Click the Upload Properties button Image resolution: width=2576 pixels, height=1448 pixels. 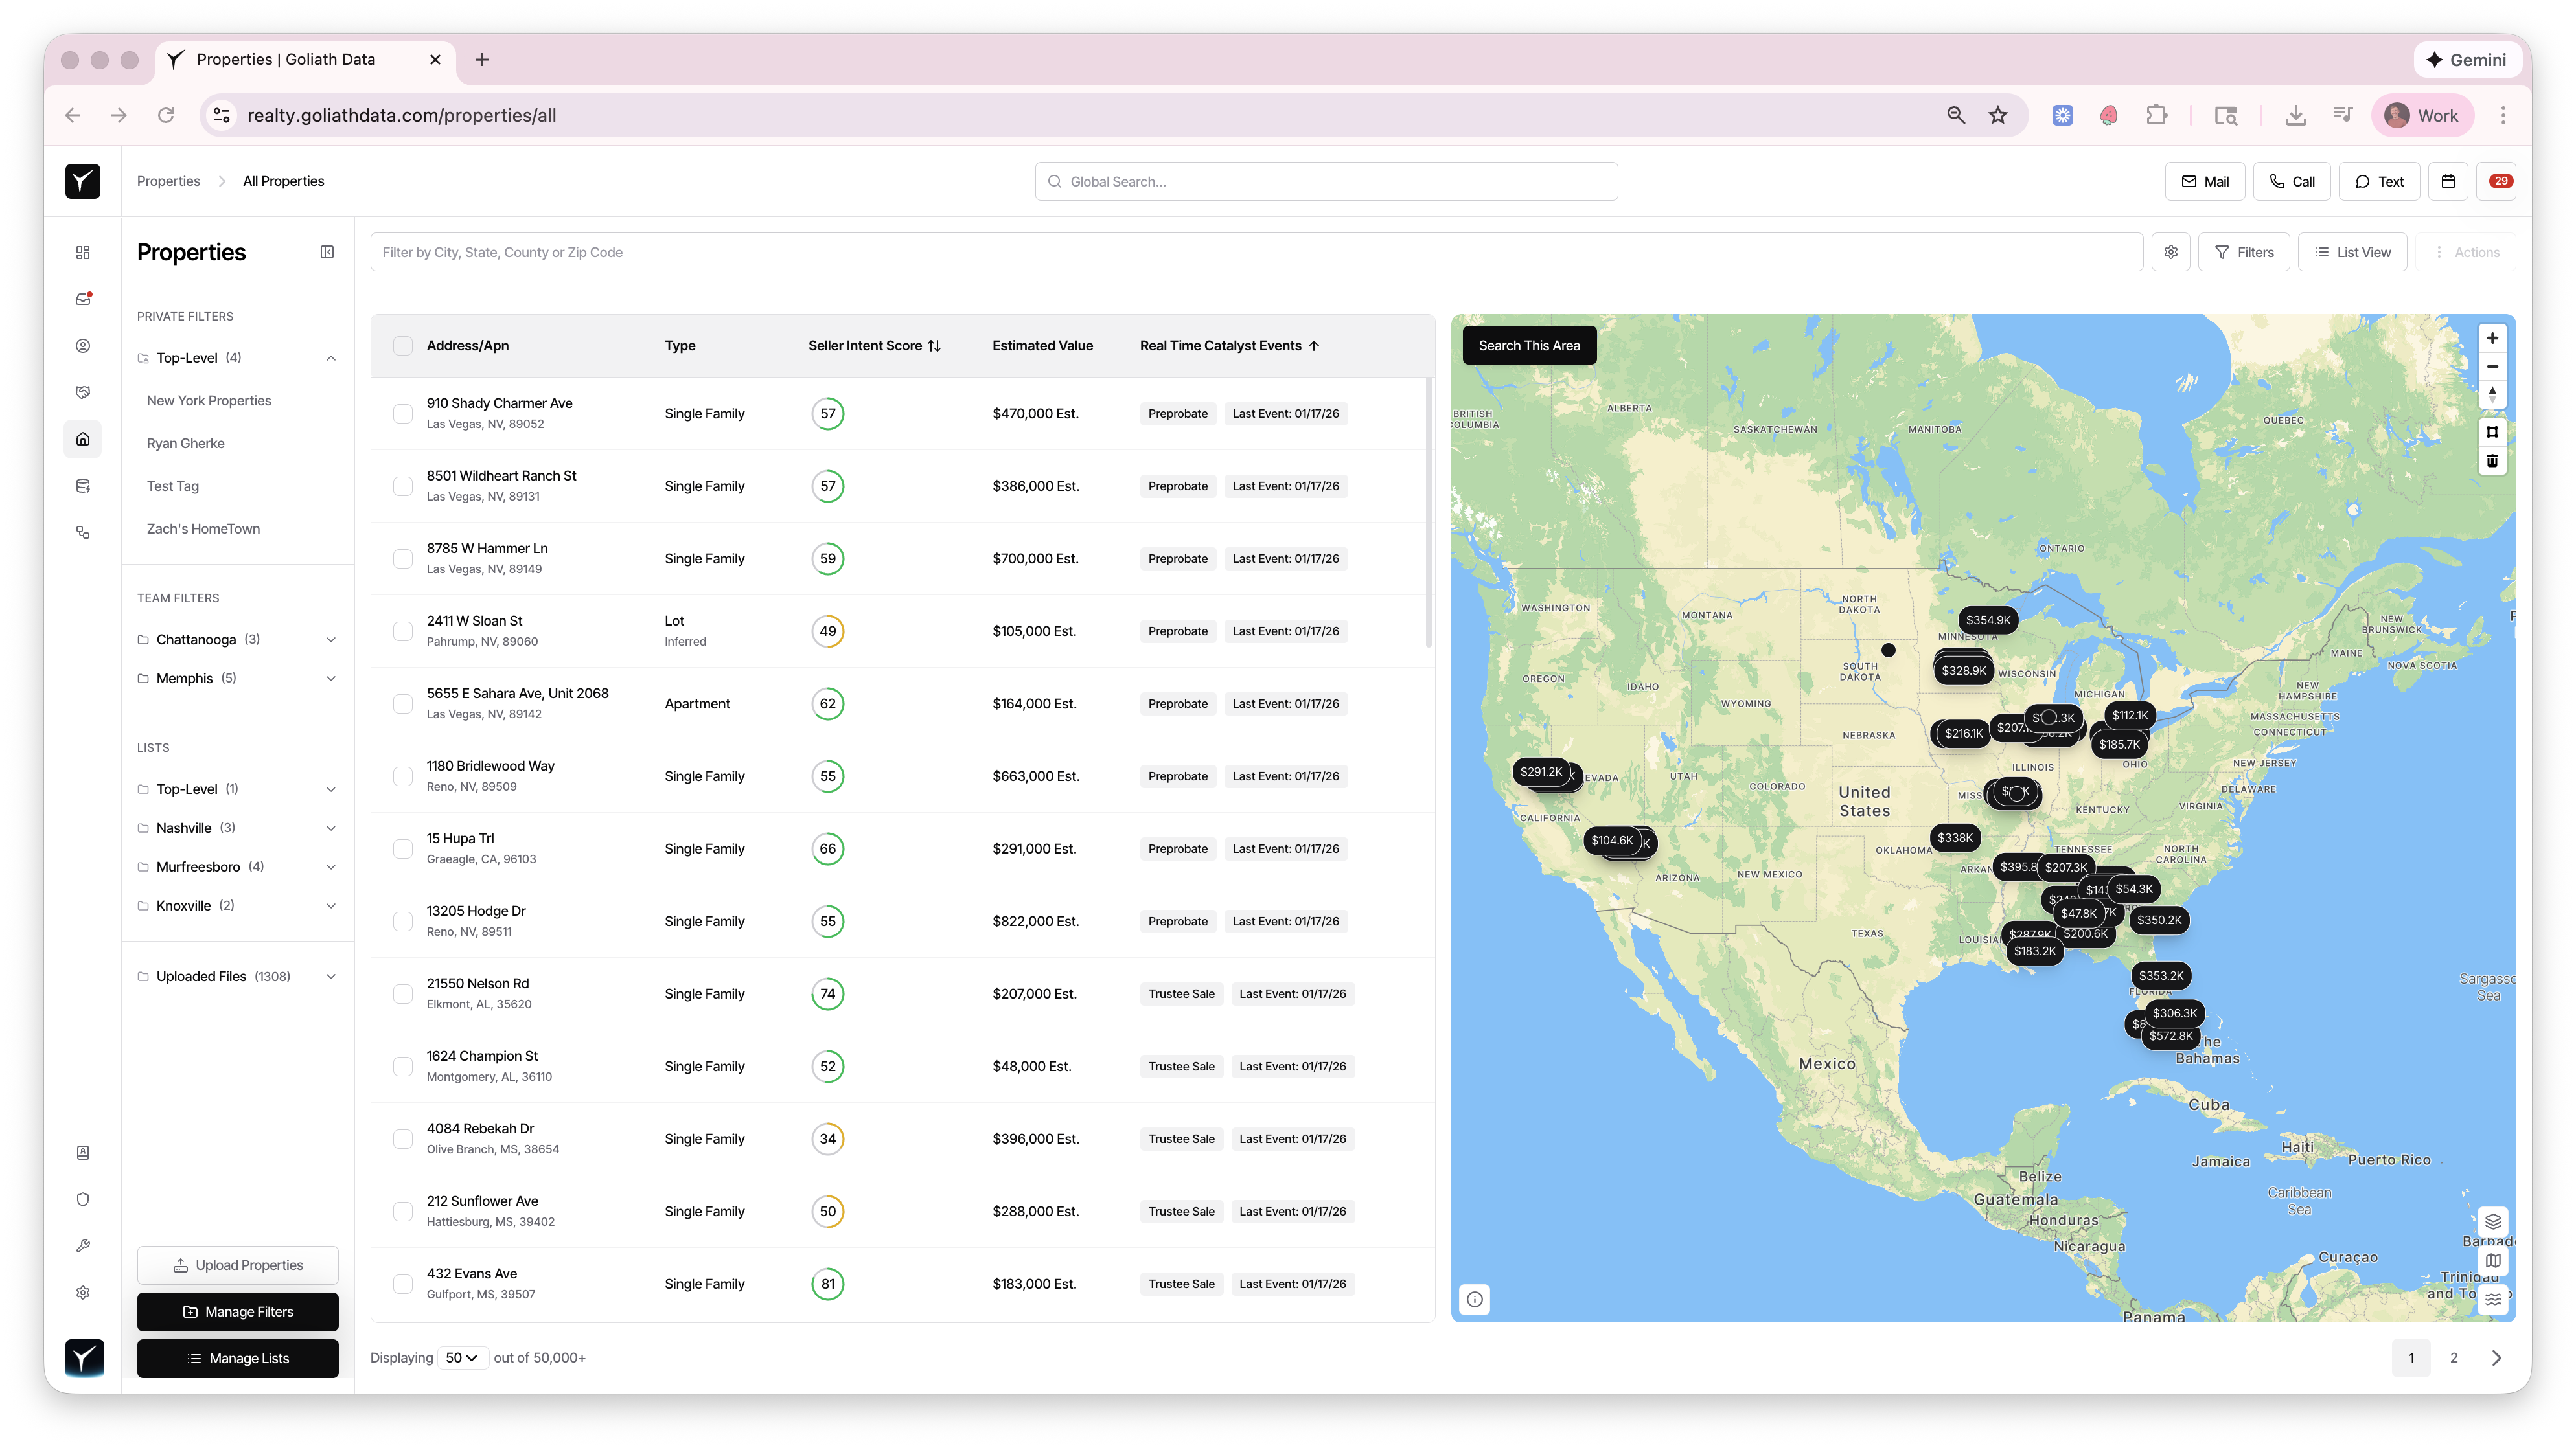[237, 1264]
